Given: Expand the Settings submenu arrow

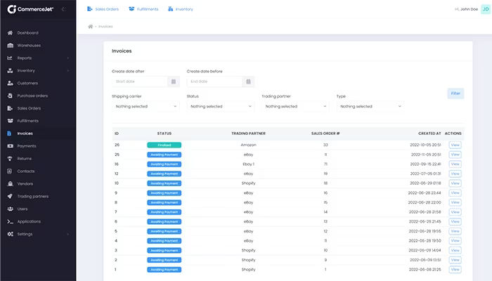Looking at the screenshot, I should pos(67,234).
